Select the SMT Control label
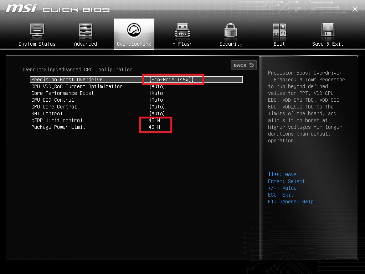Viewport: 365px width, 274px height. 47,113
